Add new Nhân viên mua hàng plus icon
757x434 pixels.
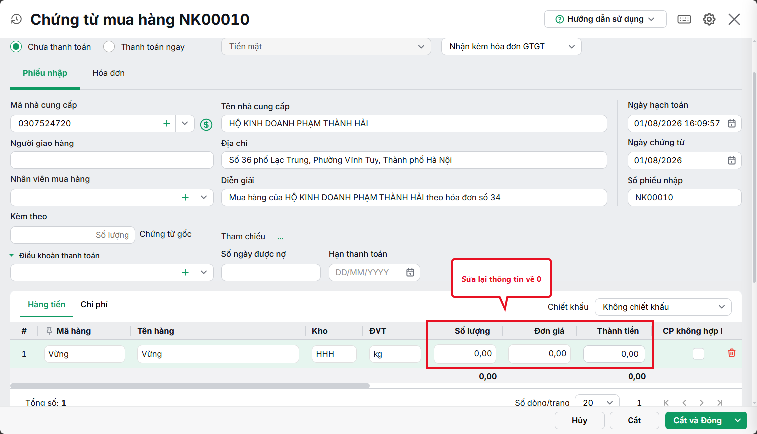point(185,197)
